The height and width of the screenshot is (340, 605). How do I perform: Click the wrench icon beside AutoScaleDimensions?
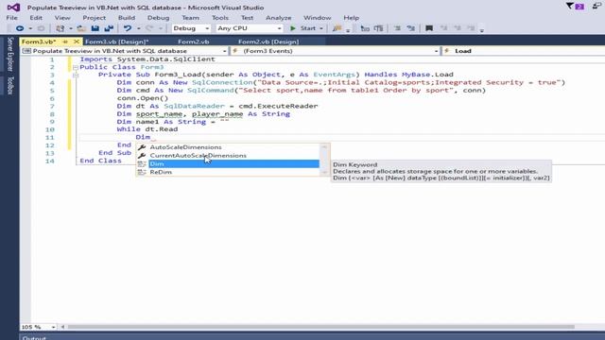pos(142,147)
